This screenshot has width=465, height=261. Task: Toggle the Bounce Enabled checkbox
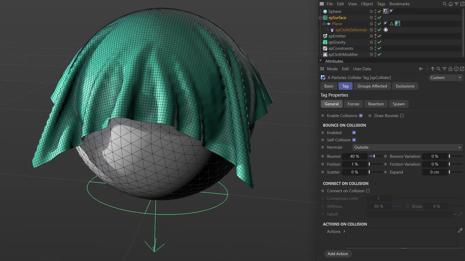pos(354,133)
